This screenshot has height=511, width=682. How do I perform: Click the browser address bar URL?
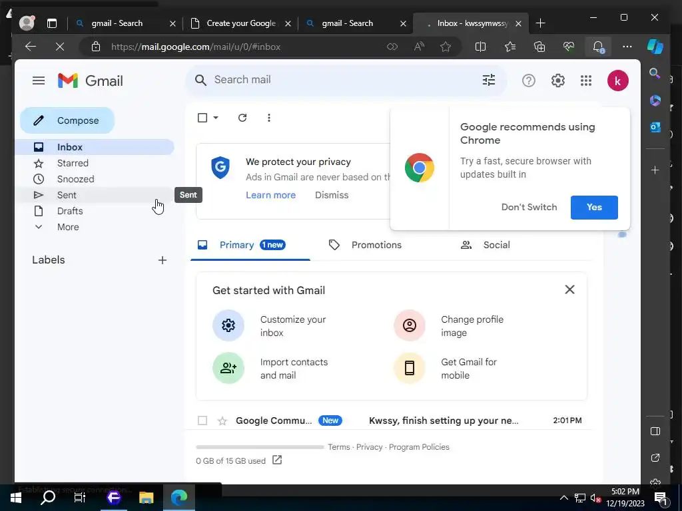tap(196, 47)
